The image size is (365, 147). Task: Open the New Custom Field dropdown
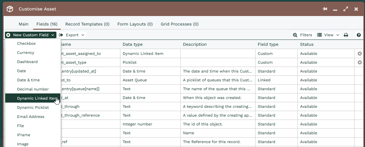click(31, 35)
